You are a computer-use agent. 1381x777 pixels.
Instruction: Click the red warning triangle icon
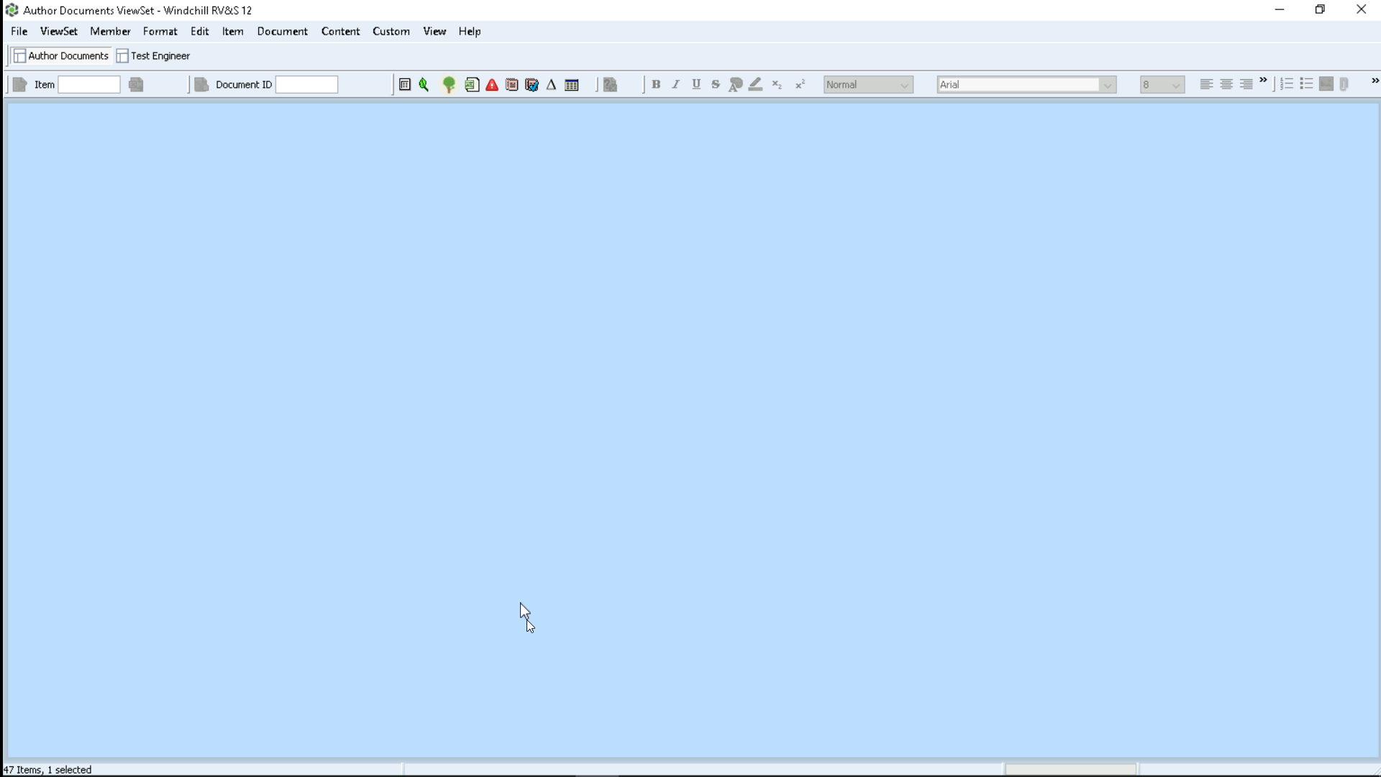(492, 85)
